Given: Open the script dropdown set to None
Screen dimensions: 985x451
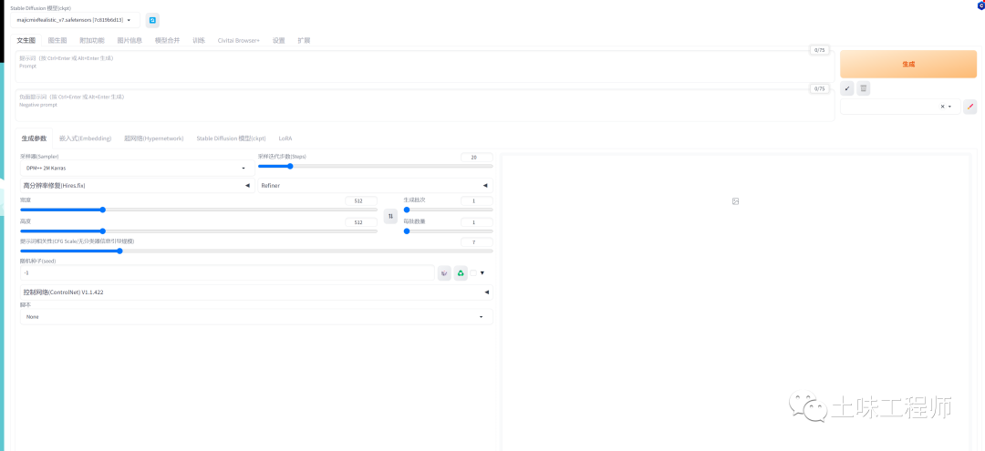Looking at the screenshot, I should pos(255,317).
